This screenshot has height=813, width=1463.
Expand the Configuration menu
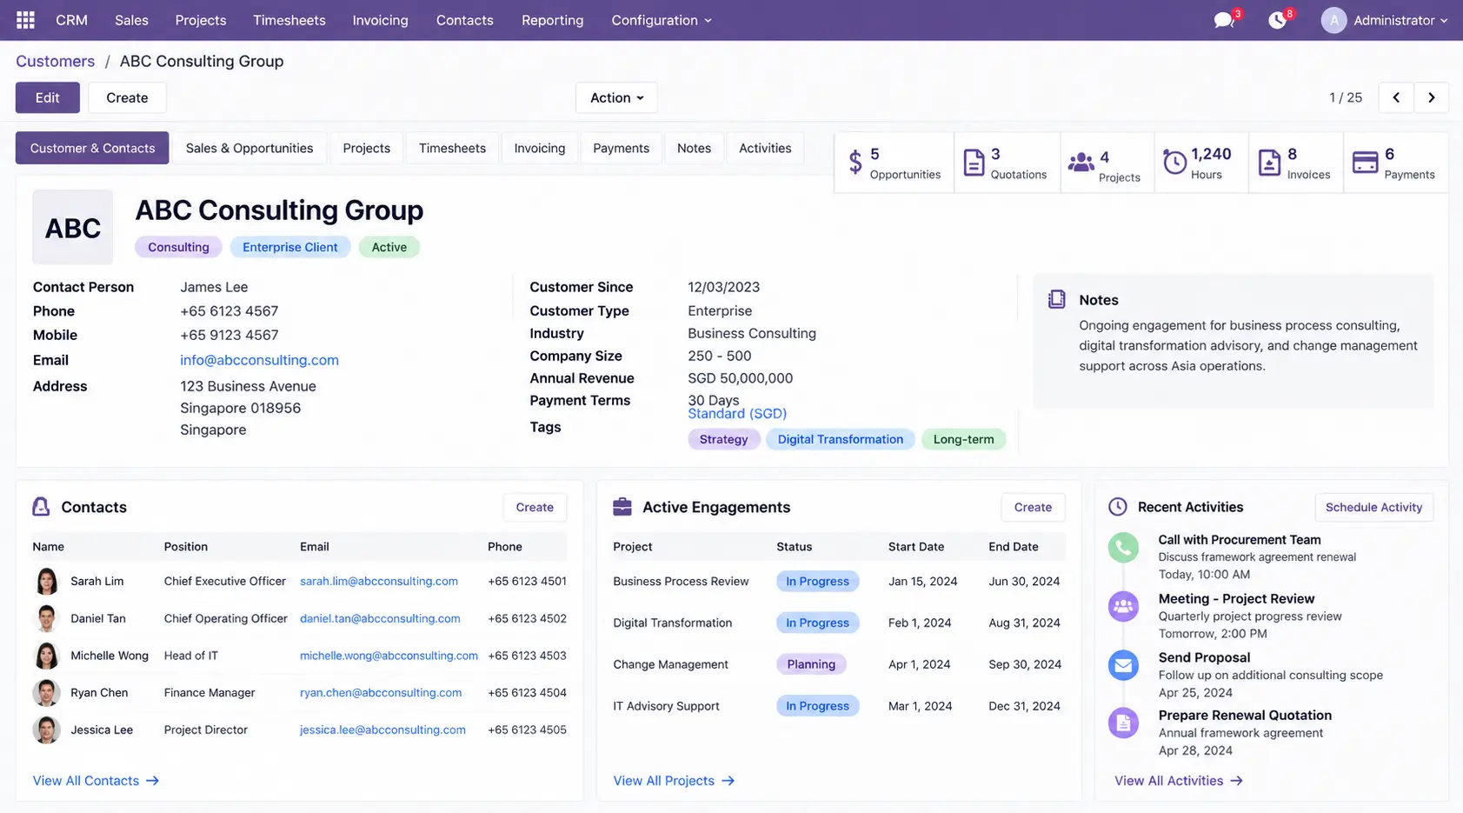tap(662, 20)
